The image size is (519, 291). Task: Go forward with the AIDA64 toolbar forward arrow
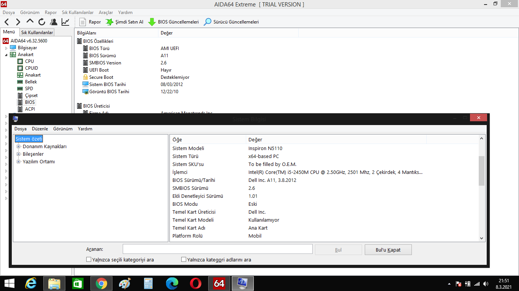point(18,22)
